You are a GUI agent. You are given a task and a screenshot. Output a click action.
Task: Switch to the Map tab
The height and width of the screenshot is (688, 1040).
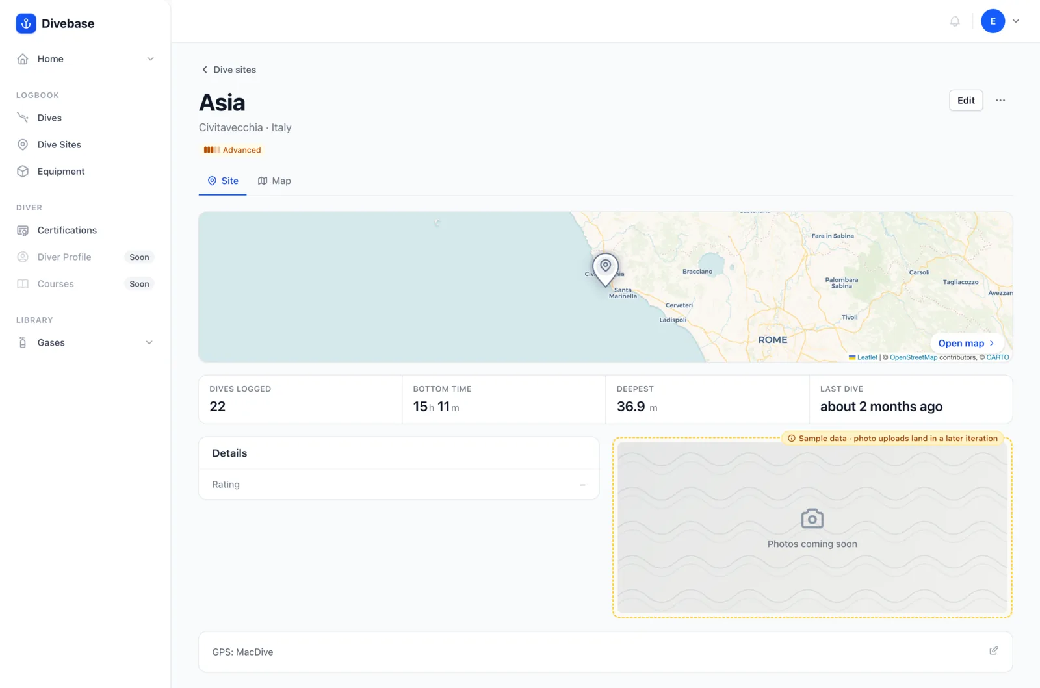[274, 181]
